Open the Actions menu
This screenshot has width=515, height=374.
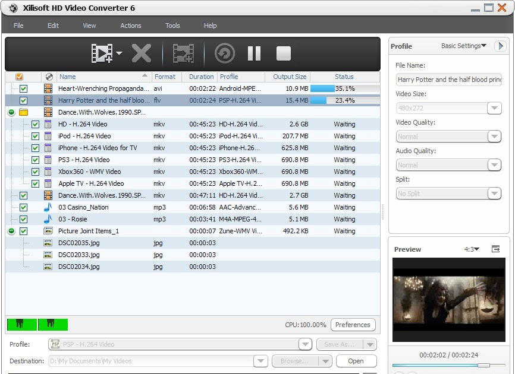130,26
